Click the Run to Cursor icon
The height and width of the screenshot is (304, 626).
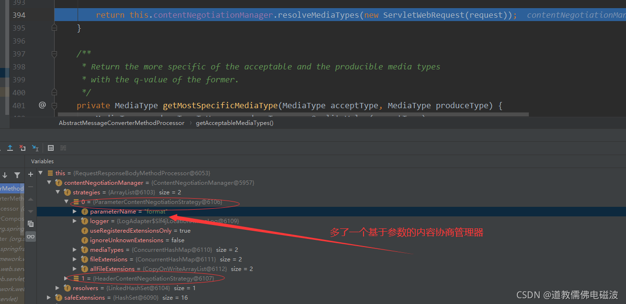pyautogui.click(x=35, y=148)
